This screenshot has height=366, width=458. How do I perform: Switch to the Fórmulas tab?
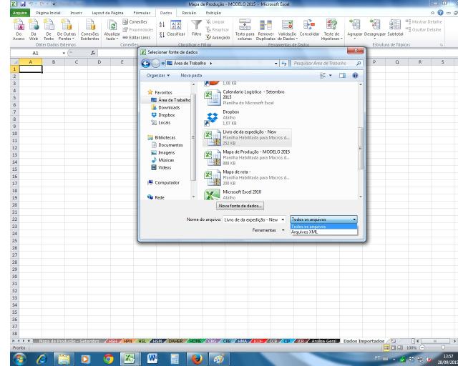pyautogui.click(x=142, y=13)
